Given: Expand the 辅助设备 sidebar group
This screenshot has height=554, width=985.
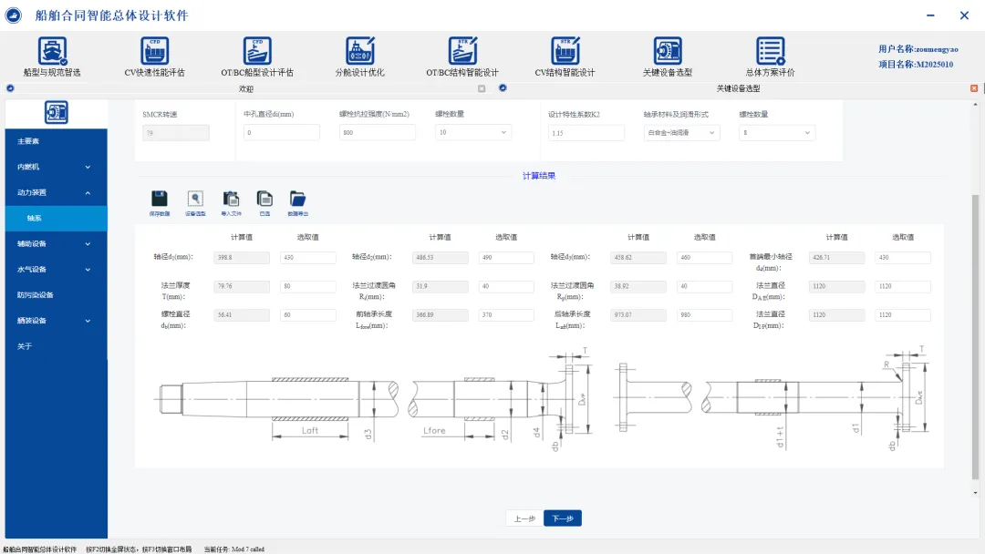Looking at the screenshot, I should [x=56, y=243].
